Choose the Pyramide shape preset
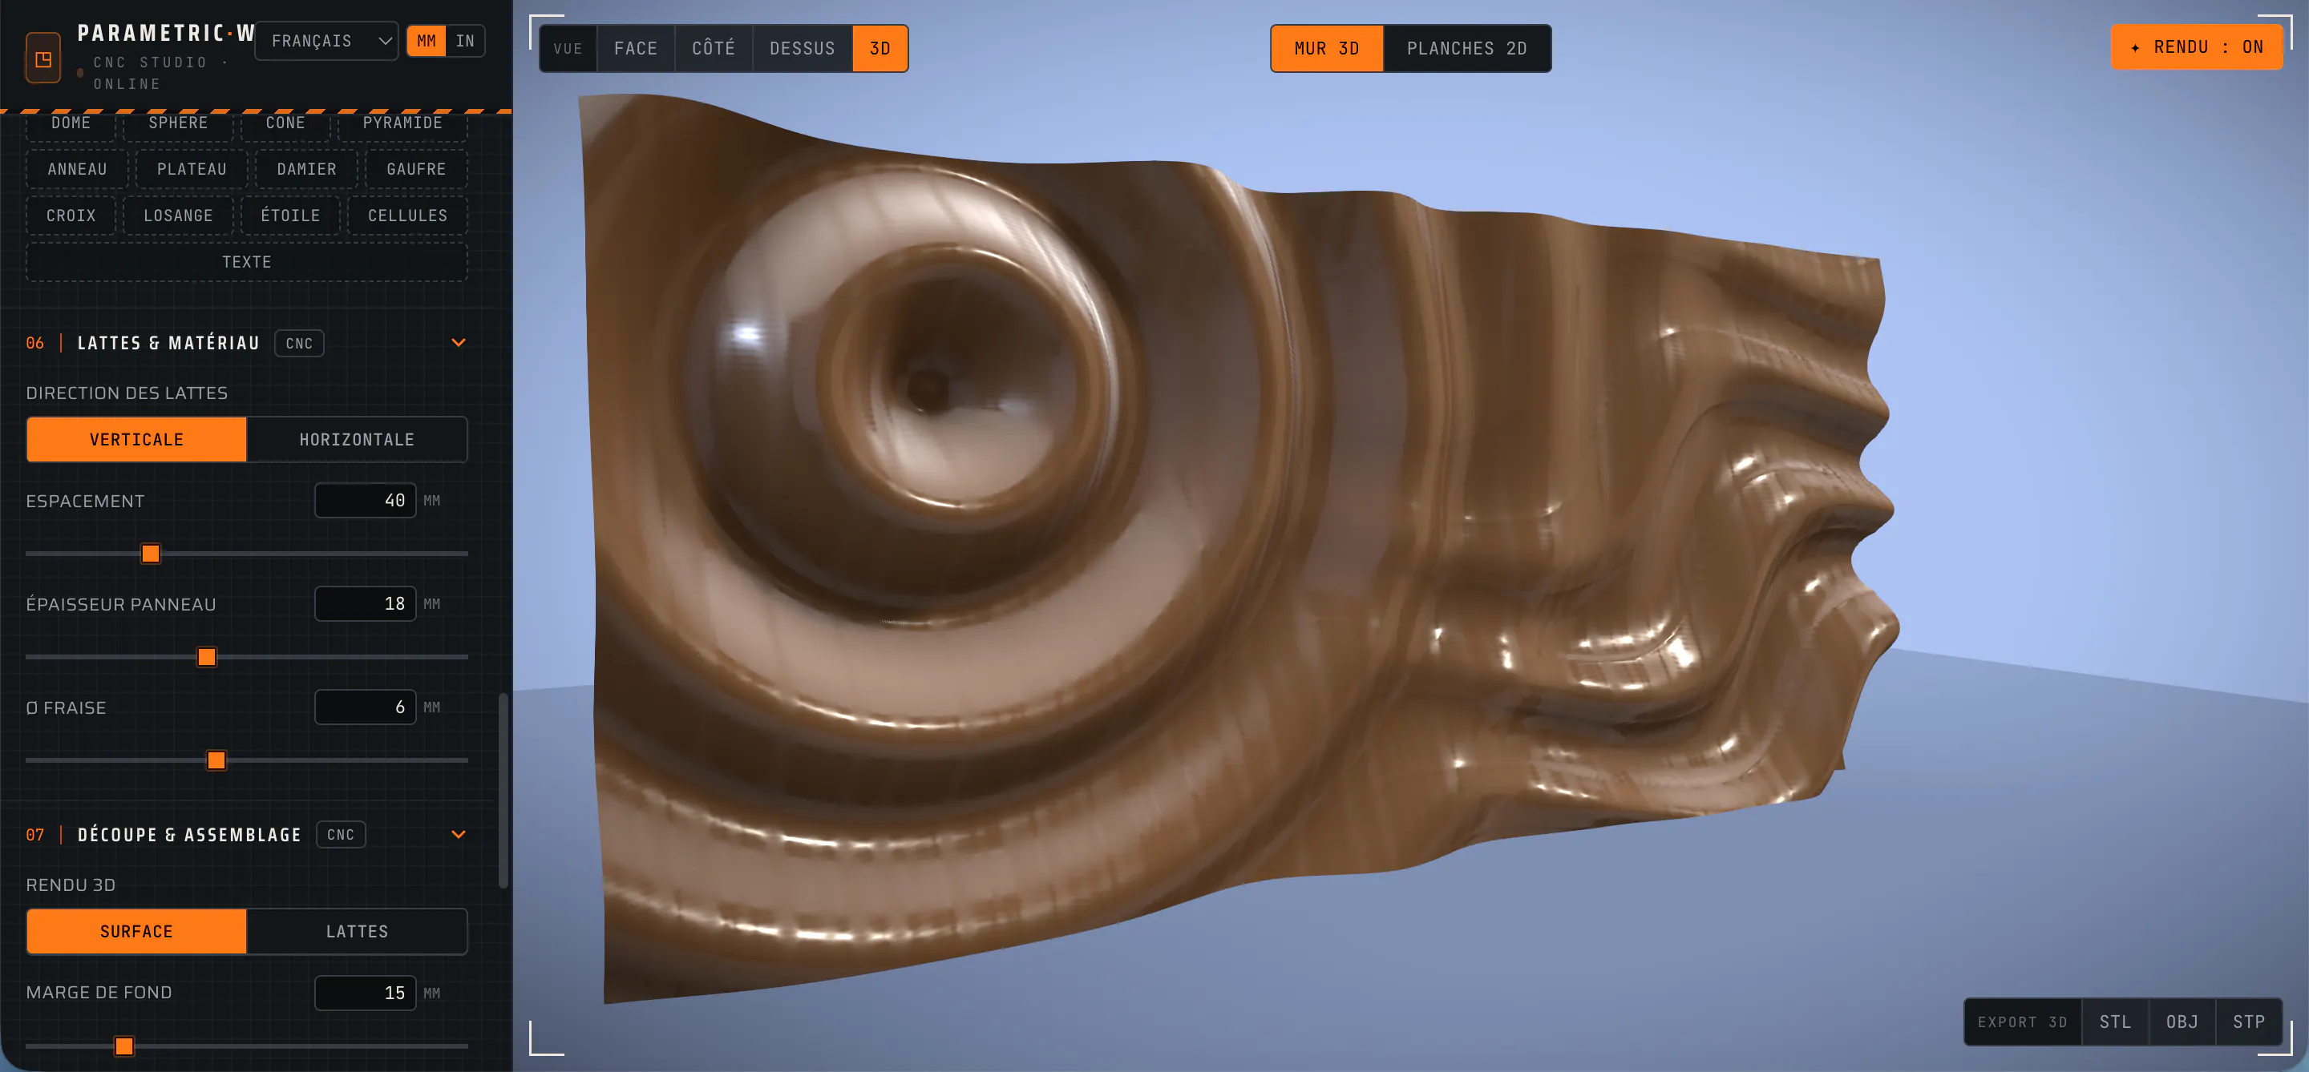 402,123
